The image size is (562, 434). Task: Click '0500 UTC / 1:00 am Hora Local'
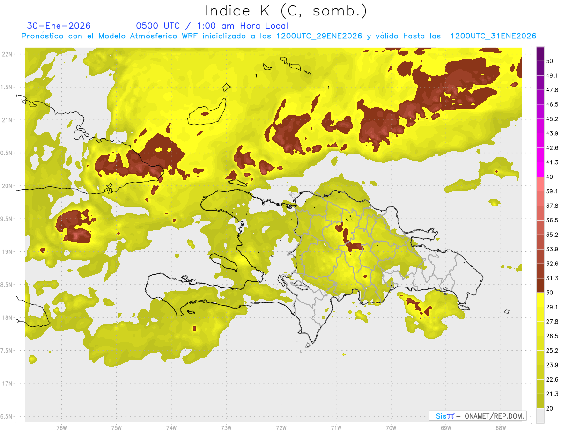point(212,26)
